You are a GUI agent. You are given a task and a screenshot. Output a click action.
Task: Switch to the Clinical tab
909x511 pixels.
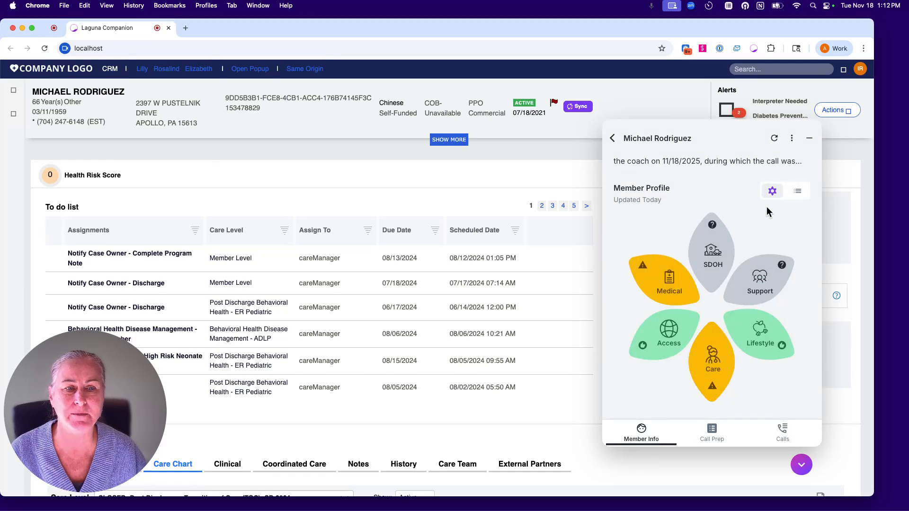click(x=227, y=464)
